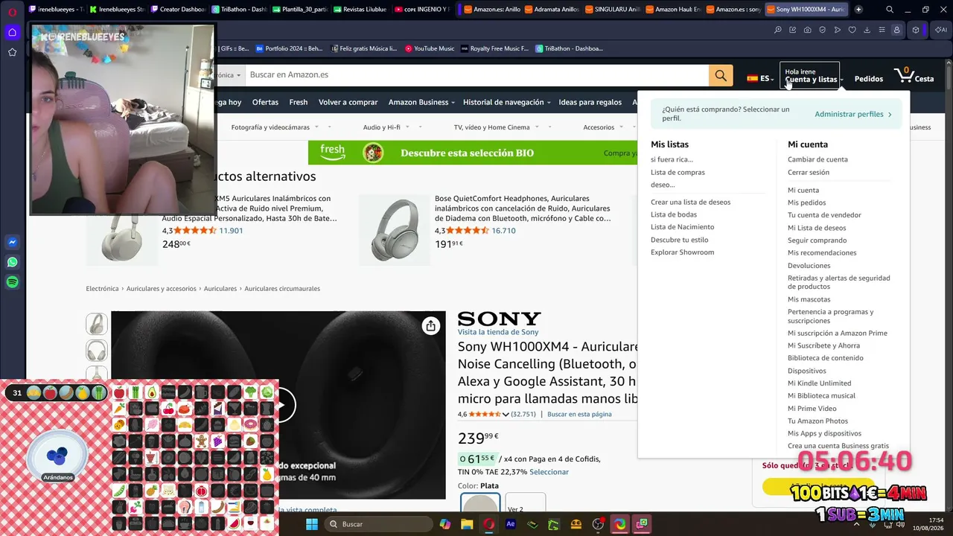Click Auriculares circumaurales breadcrumb
The height and width of the screenshot is (536, 953).
click(282, 289)
